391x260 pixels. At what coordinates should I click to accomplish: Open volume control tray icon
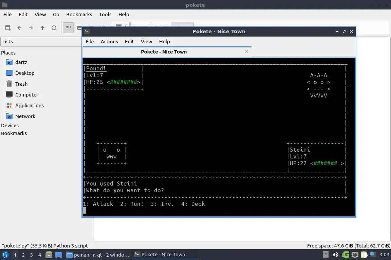tap(335, 255)
